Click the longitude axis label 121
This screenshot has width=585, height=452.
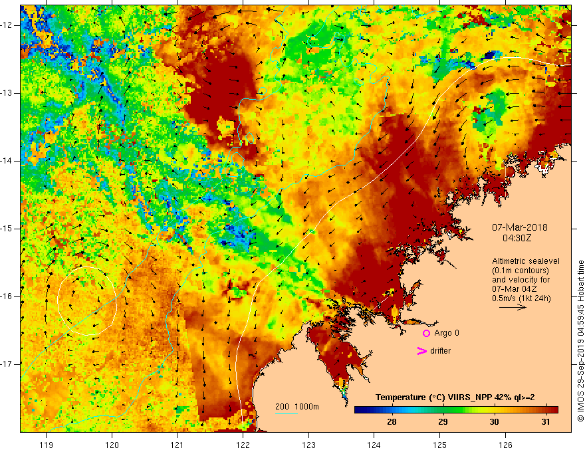[177, 445]
